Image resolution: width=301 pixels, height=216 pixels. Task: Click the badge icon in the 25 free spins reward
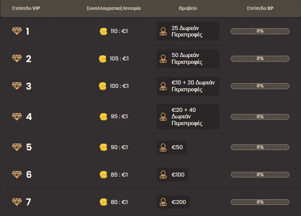(163, 31)
